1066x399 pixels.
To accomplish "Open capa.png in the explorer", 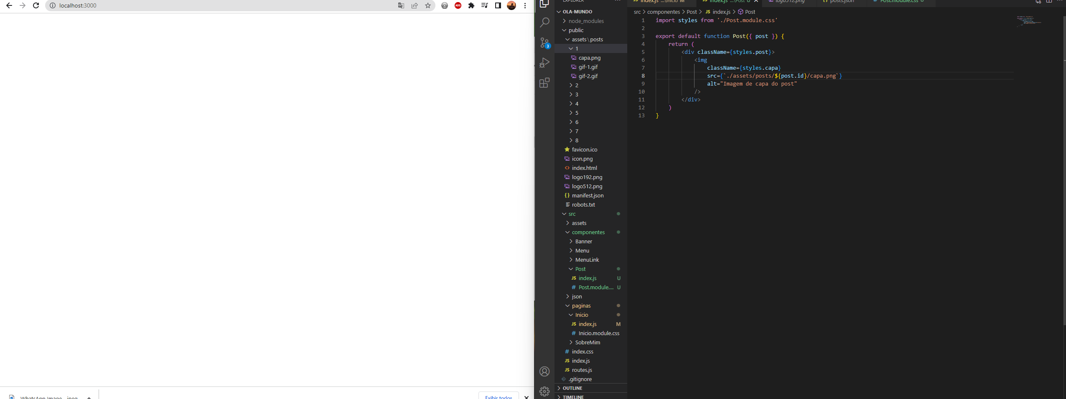I will coord(591,58).
